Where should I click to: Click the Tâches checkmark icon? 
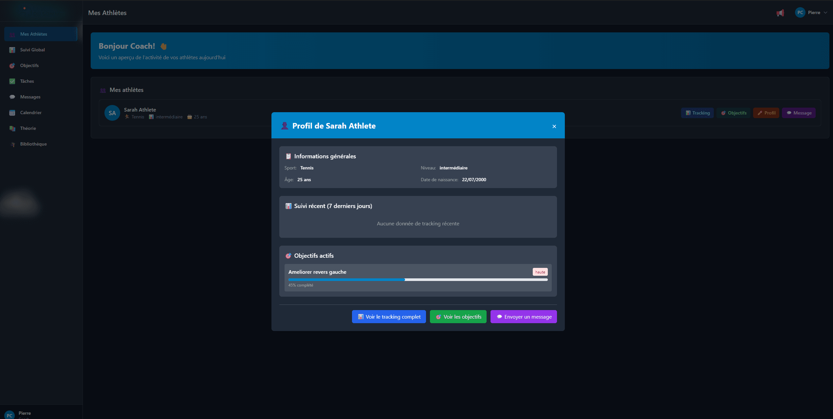coord(12,81)
